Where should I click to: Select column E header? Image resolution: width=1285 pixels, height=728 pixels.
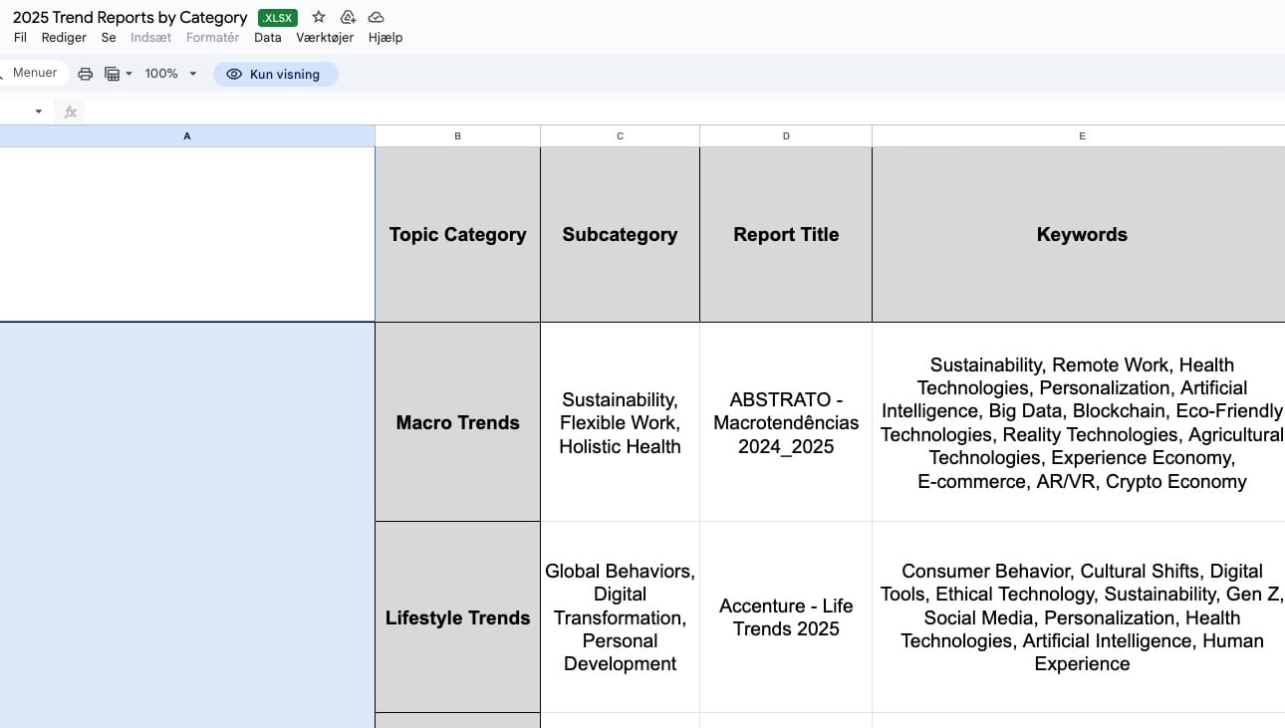[x=1079, y=135]
